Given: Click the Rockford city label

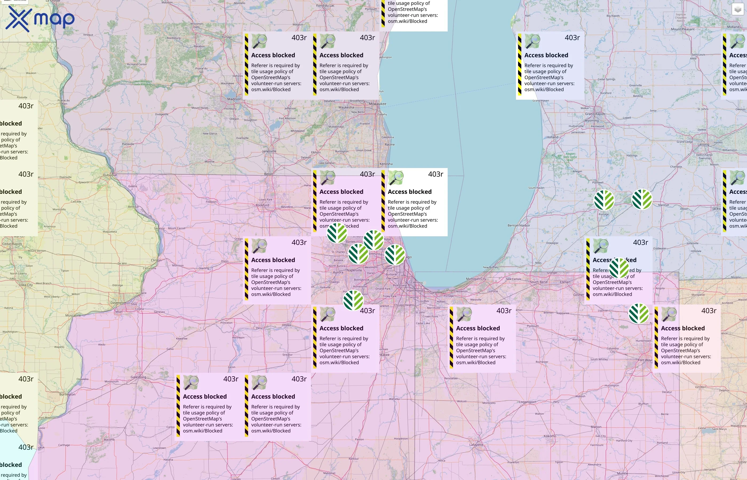Looking at the screenshot, I should [262, 205].
